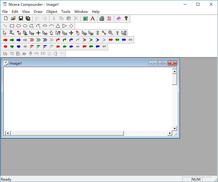218x182 pixels.
Task: Select the ellipse drawing tool
Action: click(x=25, y=26)
